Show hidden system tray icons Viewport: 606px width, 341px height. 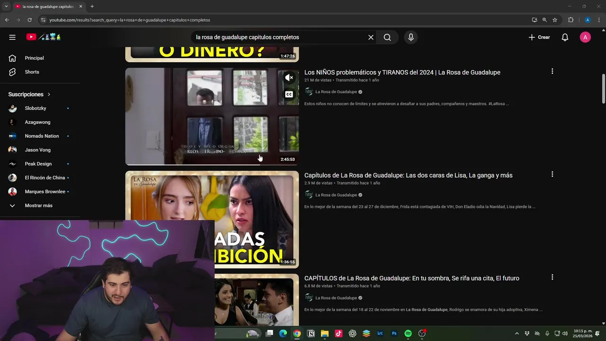point(517,333)
